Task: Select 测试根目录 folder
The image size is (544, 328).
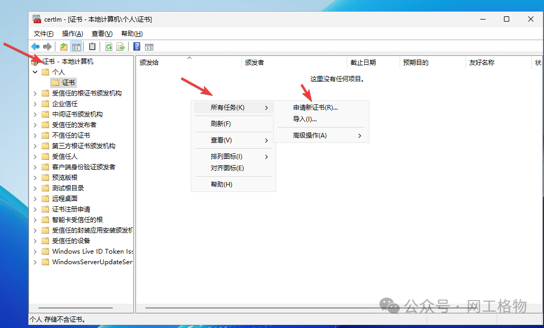Action: [x=63, y=188]
